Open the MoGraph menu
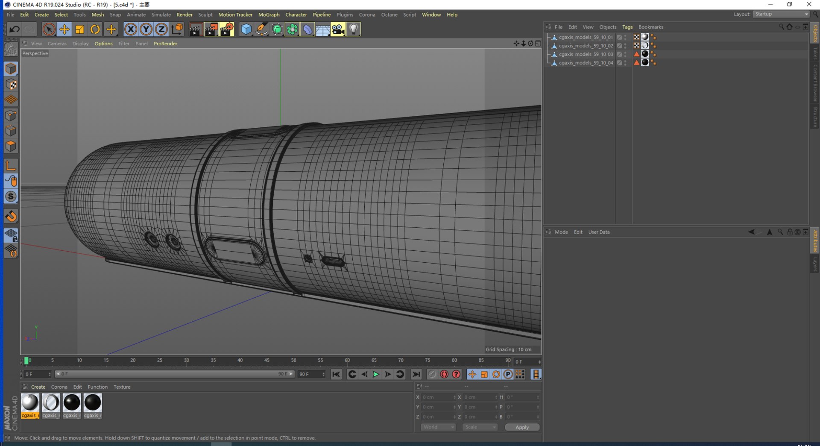820x446 pixels. [x=269, y=15]
